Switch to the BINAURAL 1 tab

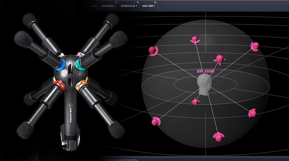pos(109,6)
